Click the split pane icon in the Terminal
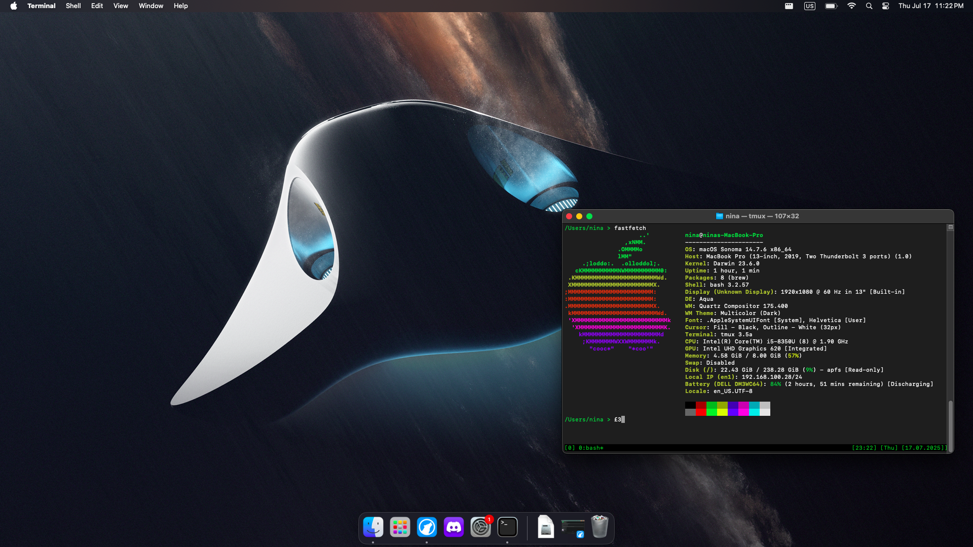The height and width of the screenshot is (547, 973). coord(951,227)
